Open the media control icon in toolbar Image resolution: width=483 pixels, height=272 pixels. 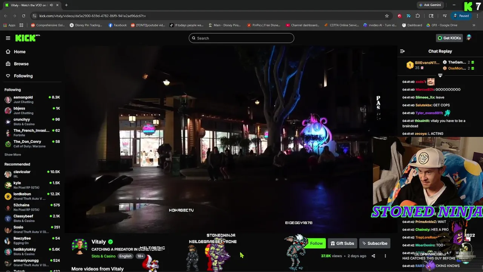coord(445,16)
